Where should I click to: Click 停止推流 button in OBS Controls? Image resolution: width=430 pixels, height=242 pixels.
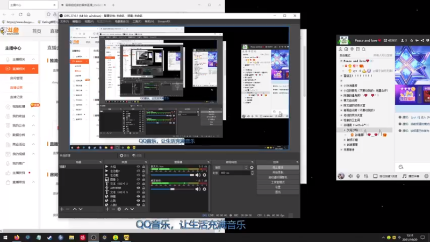tap(278, 167)
